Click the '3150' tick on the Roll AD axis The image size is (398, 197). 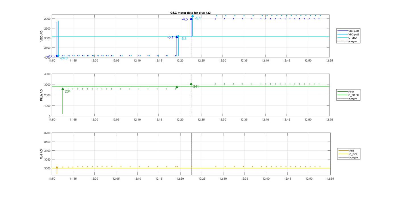point(47,142)
